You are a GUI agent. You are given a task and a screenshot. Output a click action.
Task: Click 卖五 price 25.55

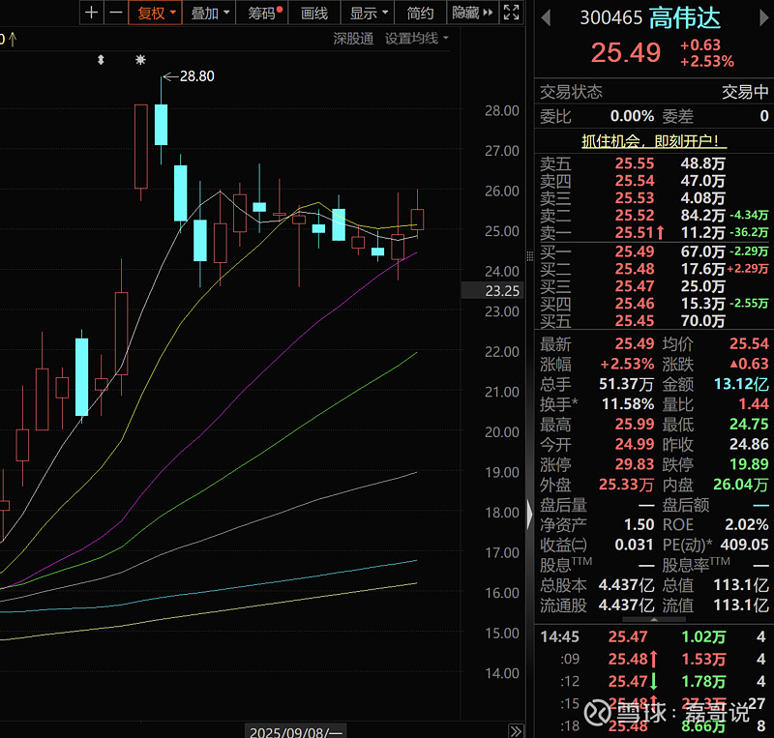[x=635, y=163]
